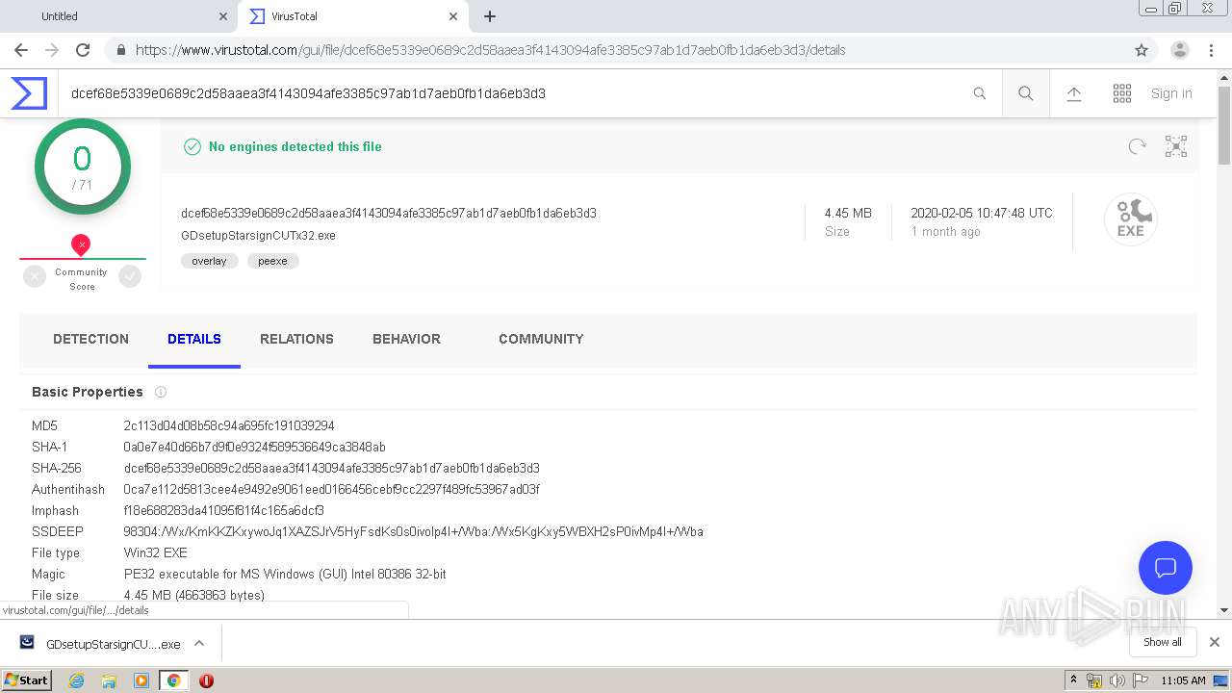The width and height of the screenshot is (1232, 693).
Task: Click the peexe tag
Action: point(272,261)
